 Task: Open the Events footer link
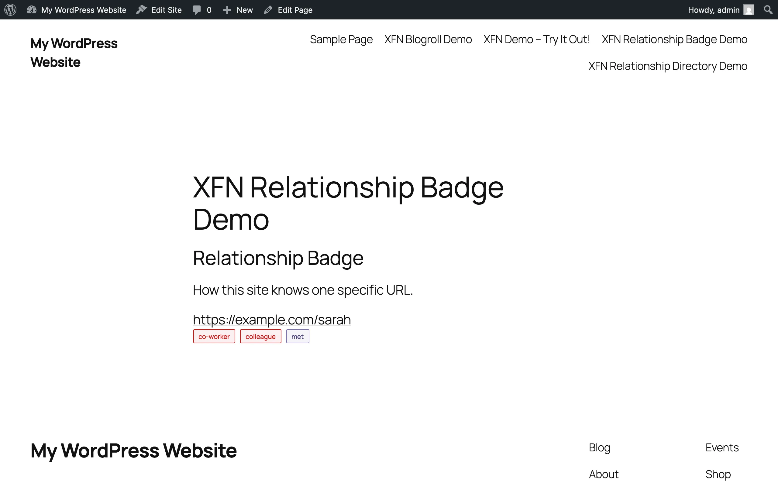point(722,447)
